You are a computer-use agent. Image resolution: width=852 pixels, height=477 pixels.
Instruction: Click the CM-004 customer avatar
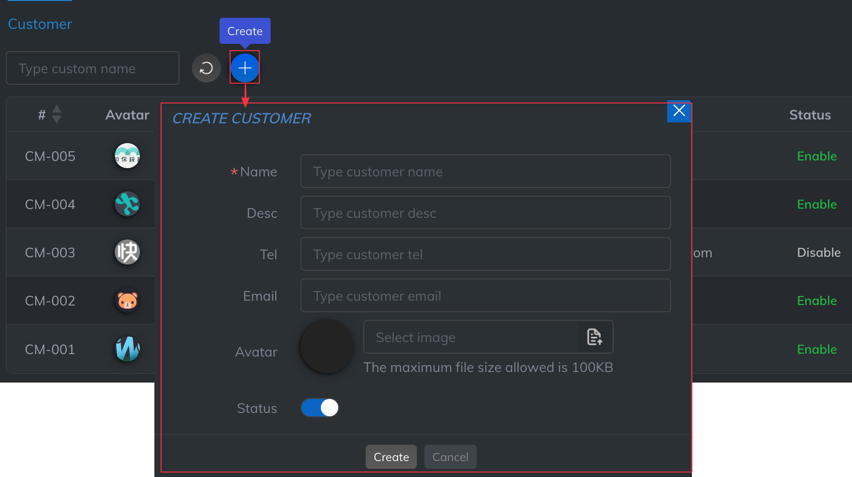coord(127,204)
